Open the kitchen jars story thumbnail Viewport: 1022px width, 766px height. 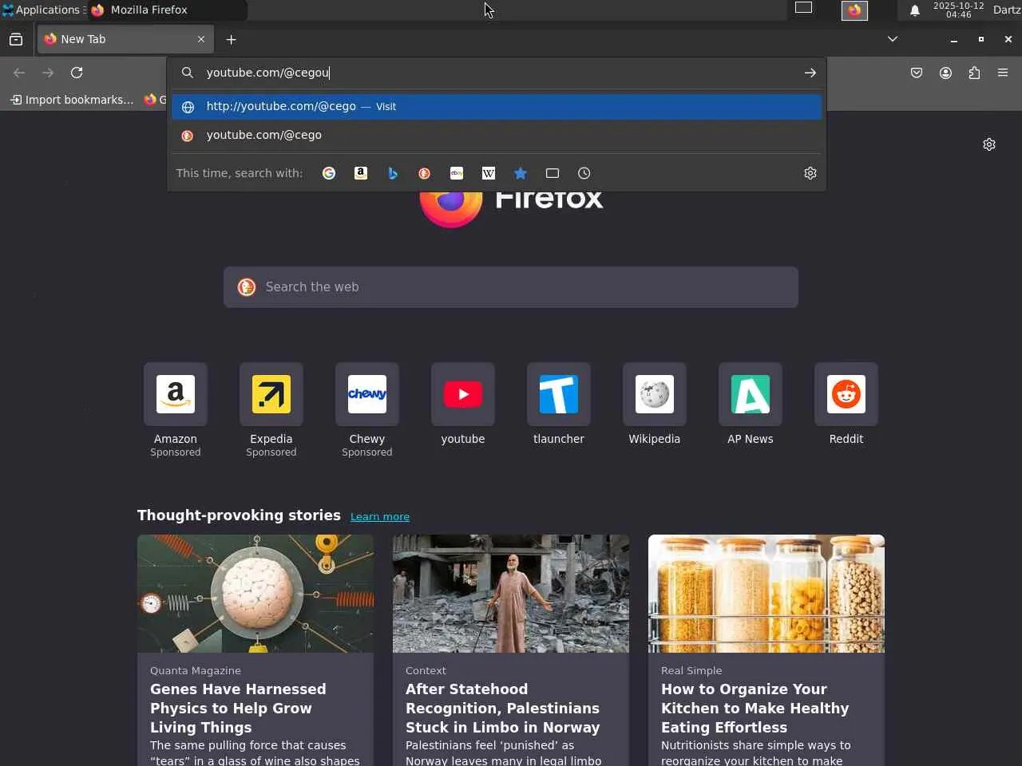click(766, 594)
